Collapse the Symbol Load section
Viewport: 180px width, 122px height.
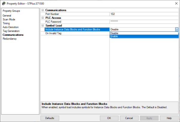(x=43, y=26)
